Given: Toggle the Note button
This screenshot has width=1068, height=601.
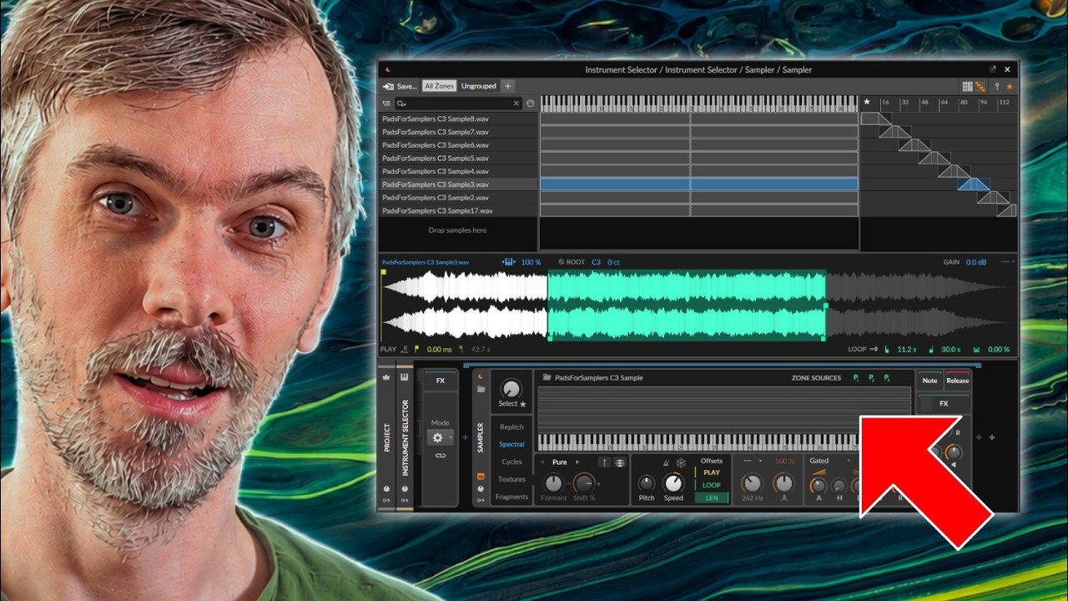Looking at the screenshot, I should [929, 381].
